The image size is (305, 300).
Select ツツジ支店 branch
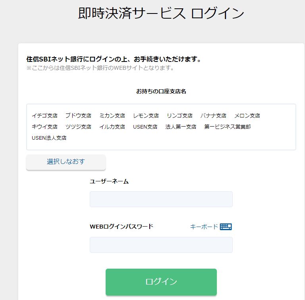point(78,127)
